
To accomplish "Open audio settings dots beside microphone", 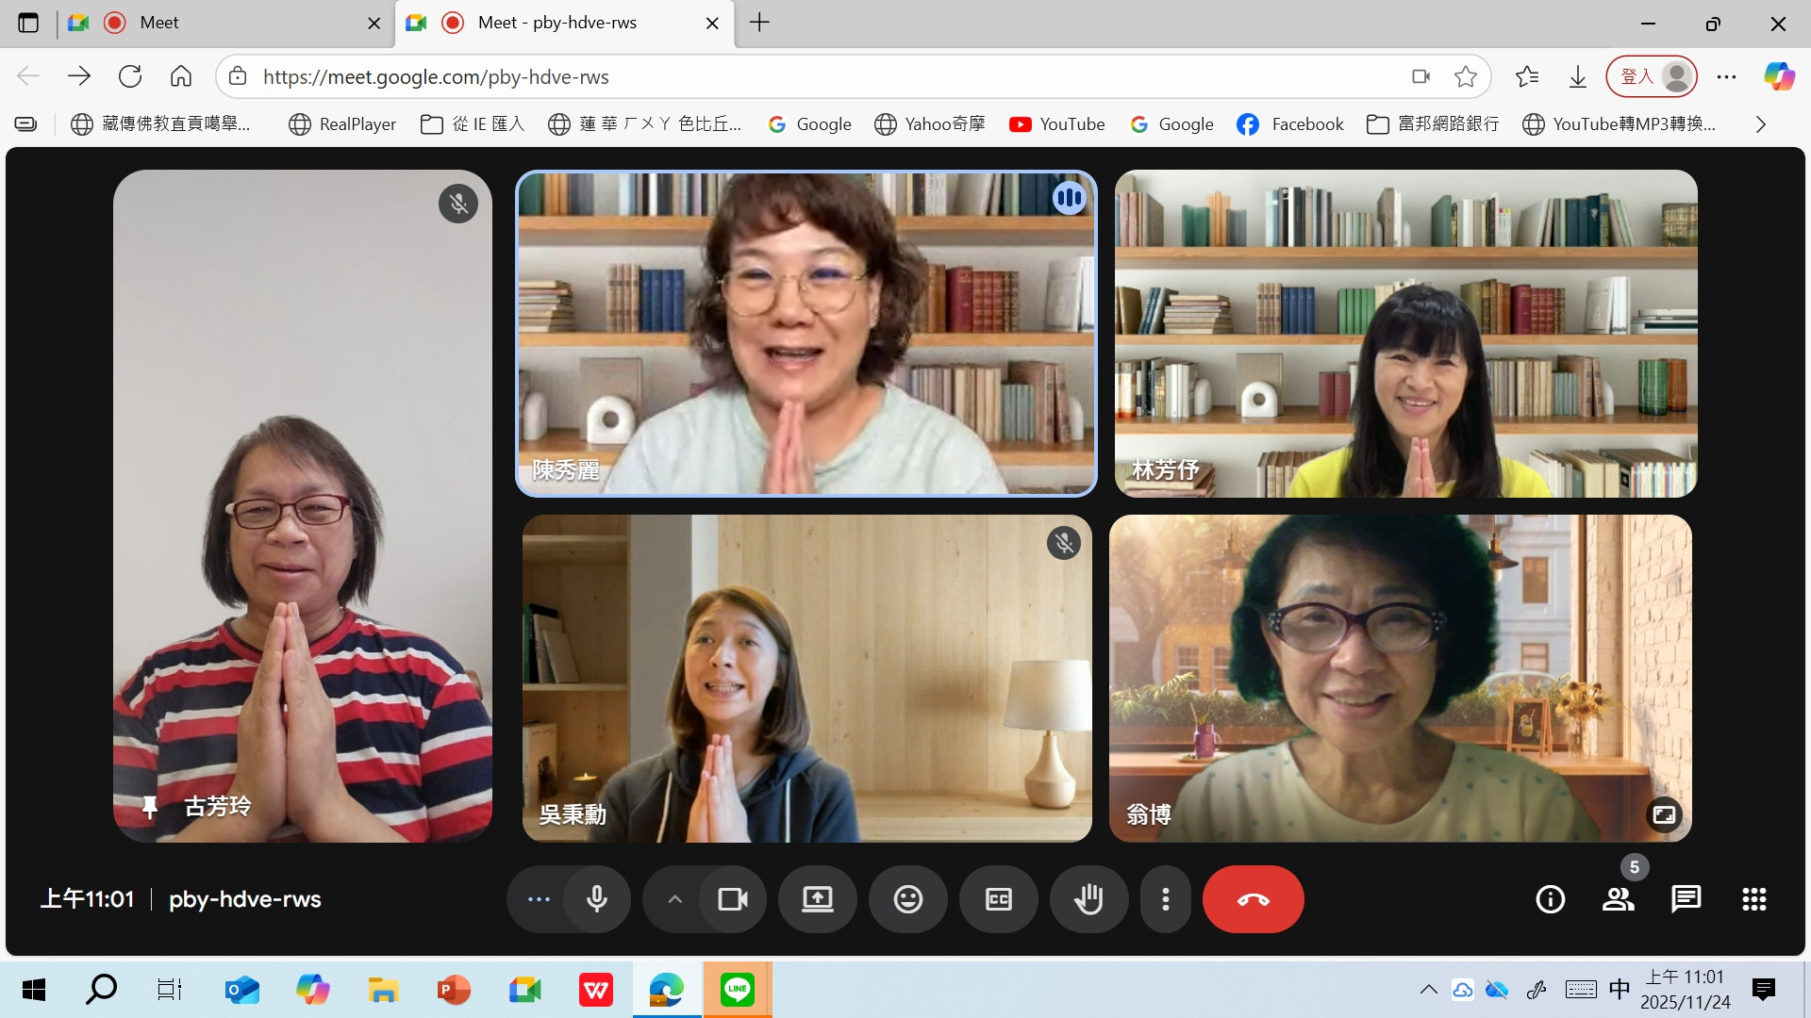I will pos(539,899).
